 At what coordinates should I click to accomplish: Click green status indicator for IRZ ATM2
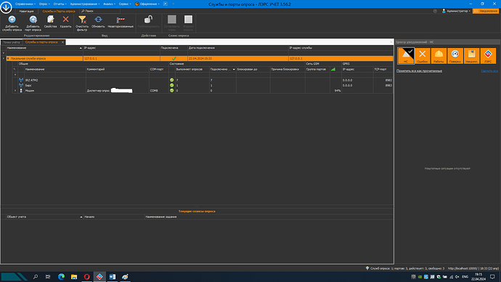click(x=171, y=80)
